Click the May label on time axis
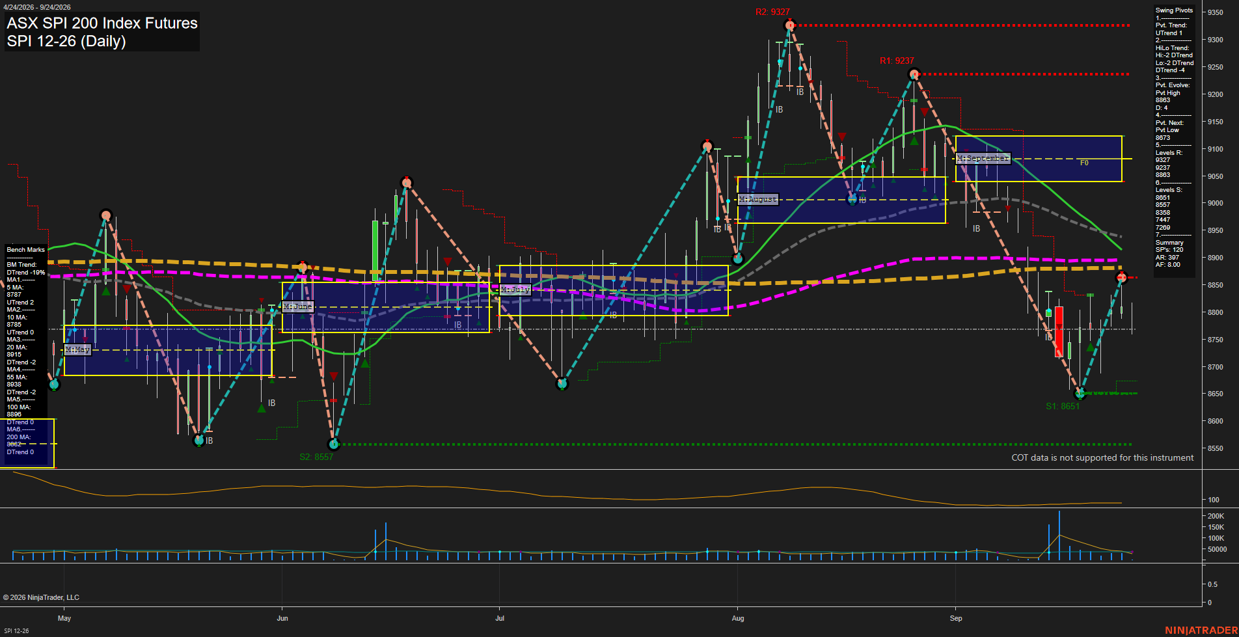This screenshot has width=1239, height=637. (x=64, y=618)
